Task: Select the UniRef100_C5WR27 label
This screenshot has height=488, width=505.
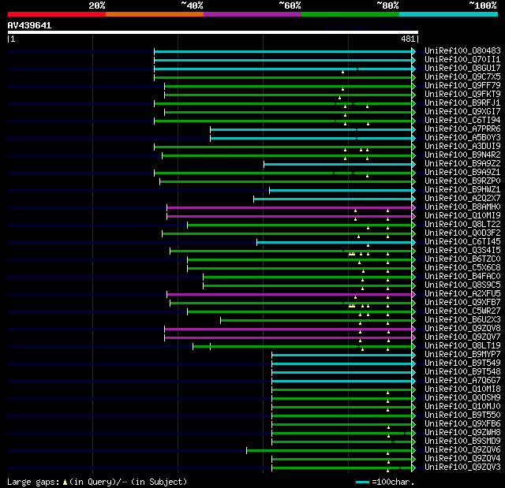Action: (x=462, y=311)
